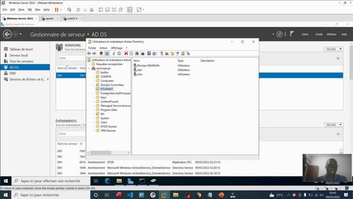Click the funnel Filter icon in the Active Directory toolbar
Viewport: 353px width, 199px height.
pos(178,54)
